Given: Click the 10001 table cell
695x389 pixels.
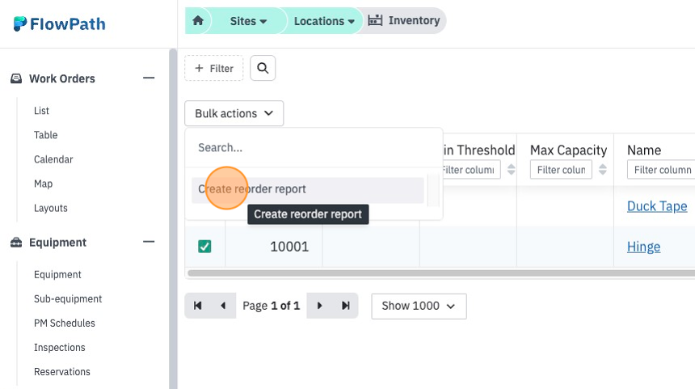Looking at the screenshot, I should [x=274, y=247].
